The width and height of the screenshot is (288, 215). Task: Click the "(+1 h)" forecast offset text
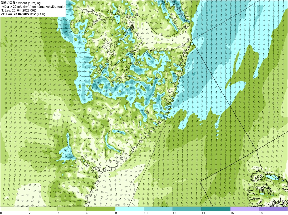click(x=41, y=14)
